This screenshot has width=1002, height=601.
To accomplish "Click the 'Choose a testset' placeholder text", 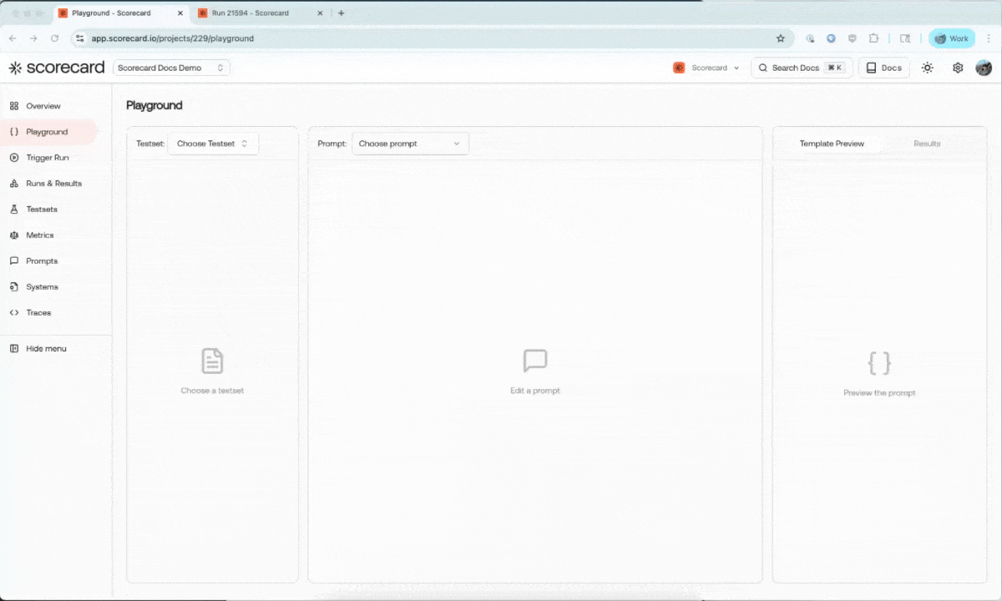I will [x=212, y=391].
